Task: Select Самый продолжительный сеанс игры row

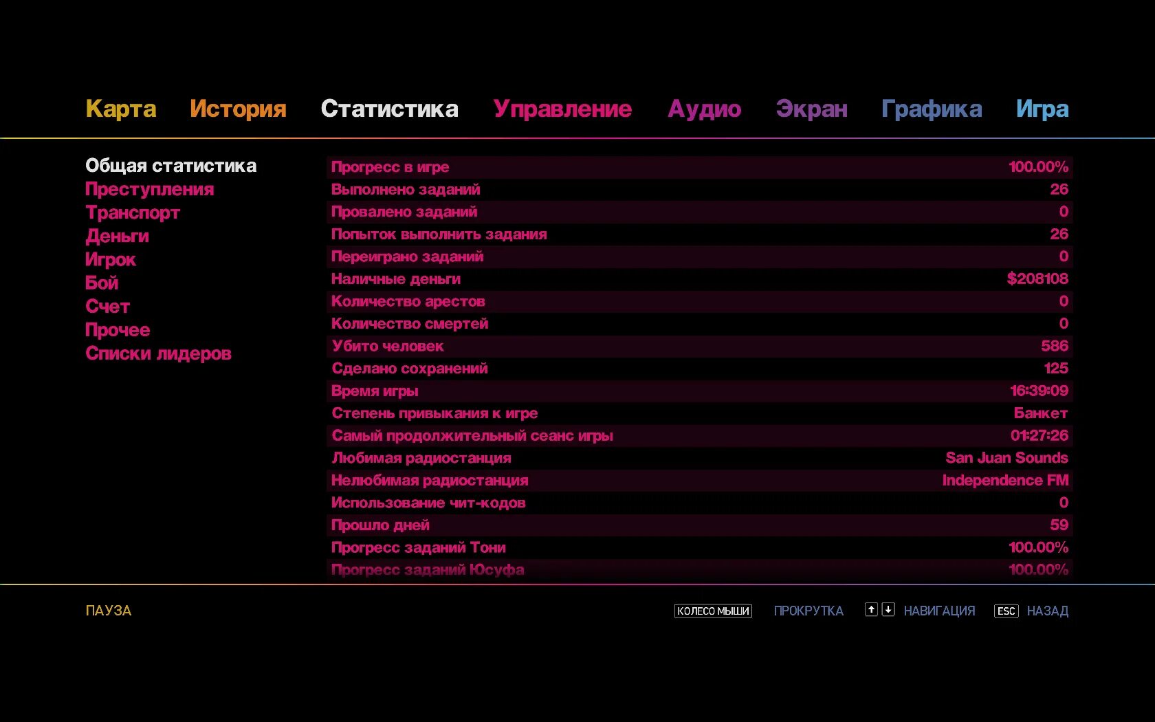Action: coord(700,435)
